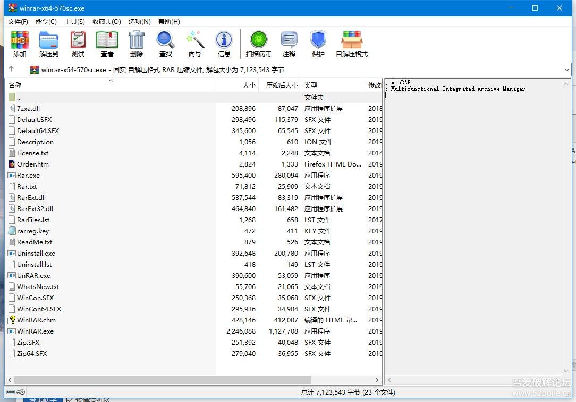Click the key icon in status bar
This screenshot has width=576, height=402.
[21, 392]
